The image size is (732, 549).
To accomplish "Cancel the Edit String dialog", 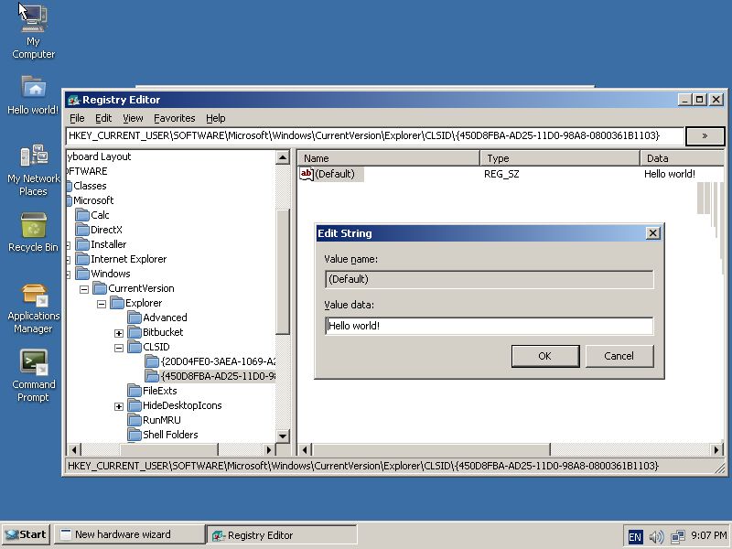I will point(619,356).
